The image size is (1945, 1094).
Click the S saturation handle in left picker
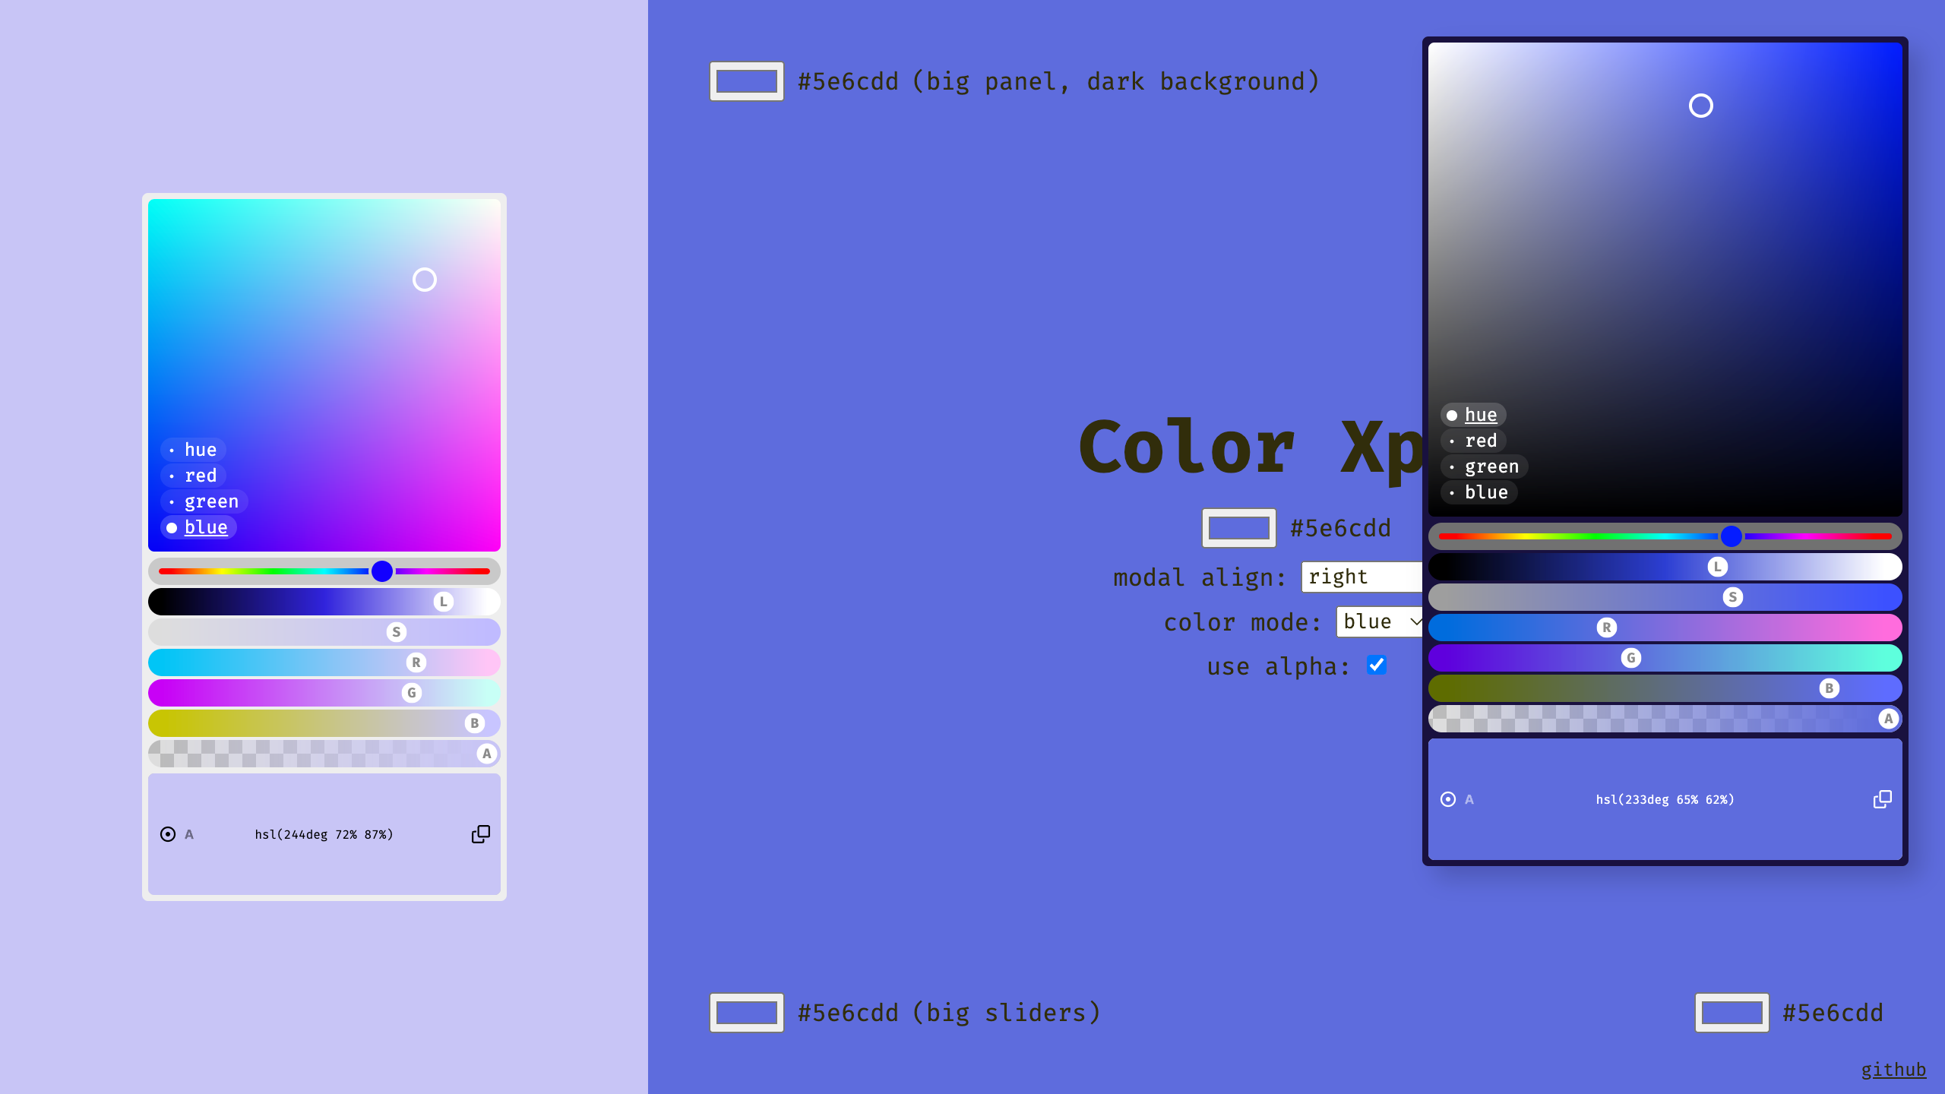tap(396, 632)
